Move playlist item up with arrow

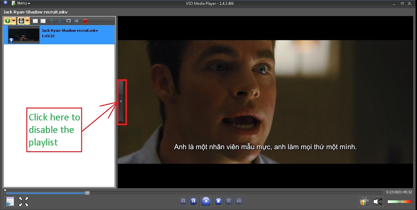(x=52, y=21)
